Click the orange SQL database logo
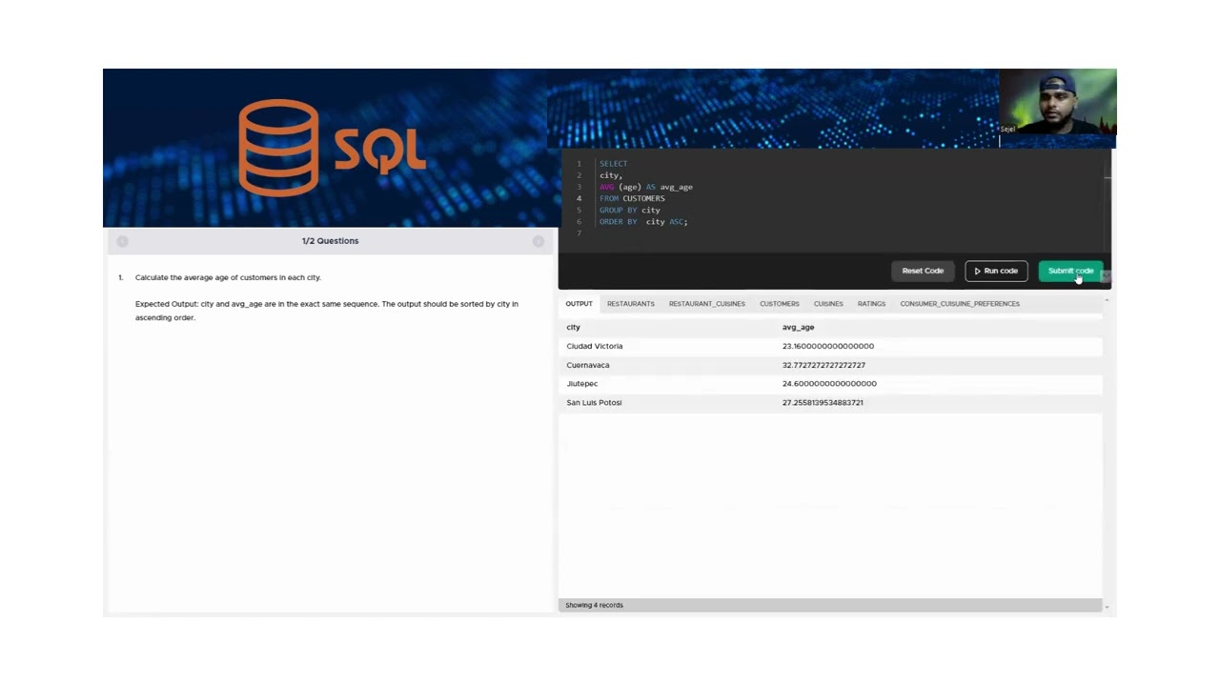 coord(332,148)
